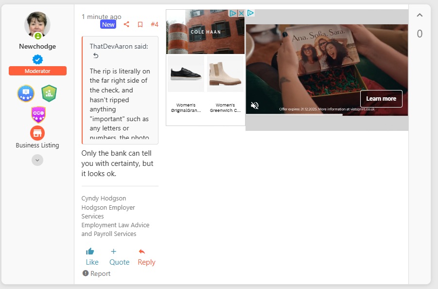Upvote the post with the up chevron
This screenshot has height=289, width=438.
click(x=420, y=15)
